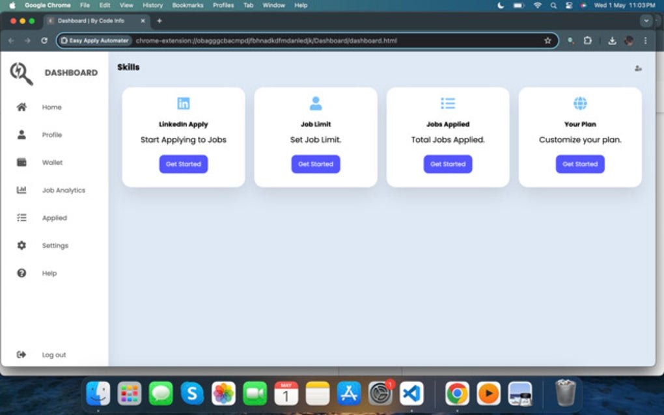
Task: Open Chrome's three-dot menu
Action: click(645, 40)
